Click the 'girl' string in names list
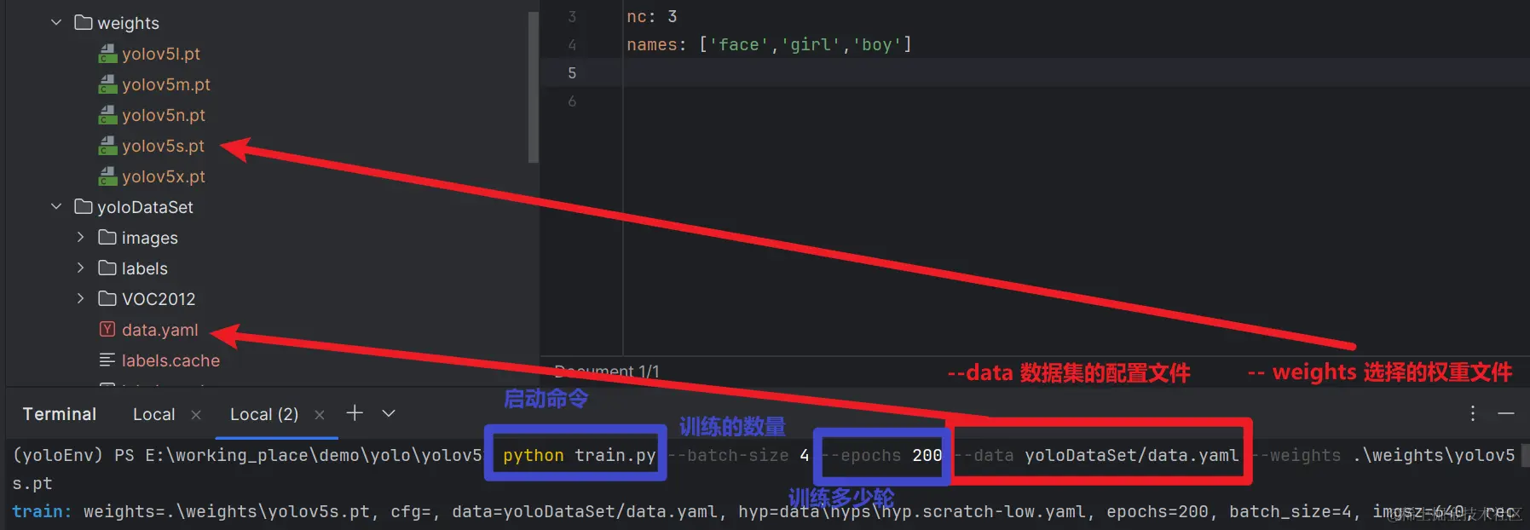1530x530 pixels. [x=811, y=44]
